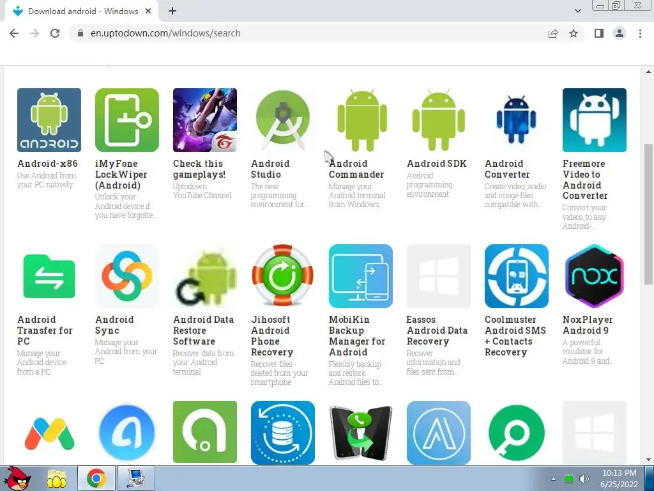Click the Android SDK title link
This screenshot has width=654, height=491.
[437, 164]
